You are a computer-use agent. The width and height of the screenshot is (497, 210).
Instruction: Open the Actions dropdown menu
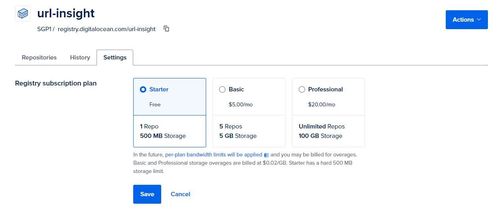pos(467,20)
